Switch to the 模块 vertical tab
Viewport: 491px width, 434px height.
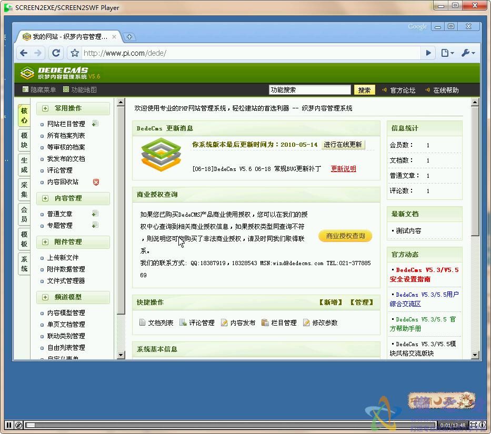24,140
